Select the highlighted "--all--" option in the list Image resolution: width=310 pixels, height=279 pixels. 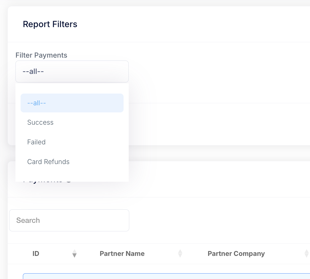pyautogui.click(x=72, y=103)
